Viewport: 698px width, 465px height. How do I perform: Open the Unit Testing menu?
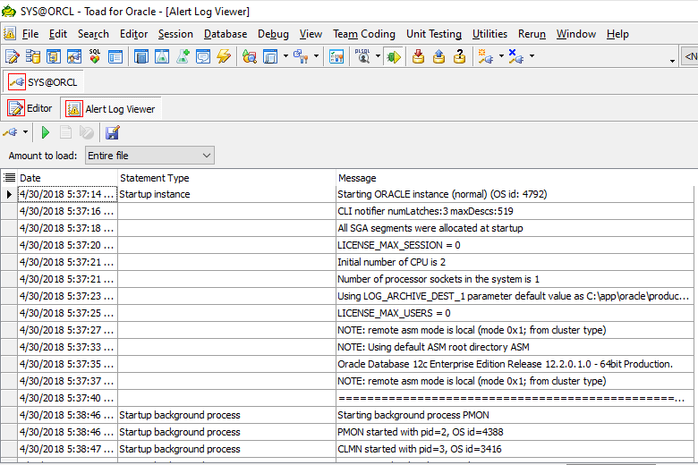tap(434, 34)
